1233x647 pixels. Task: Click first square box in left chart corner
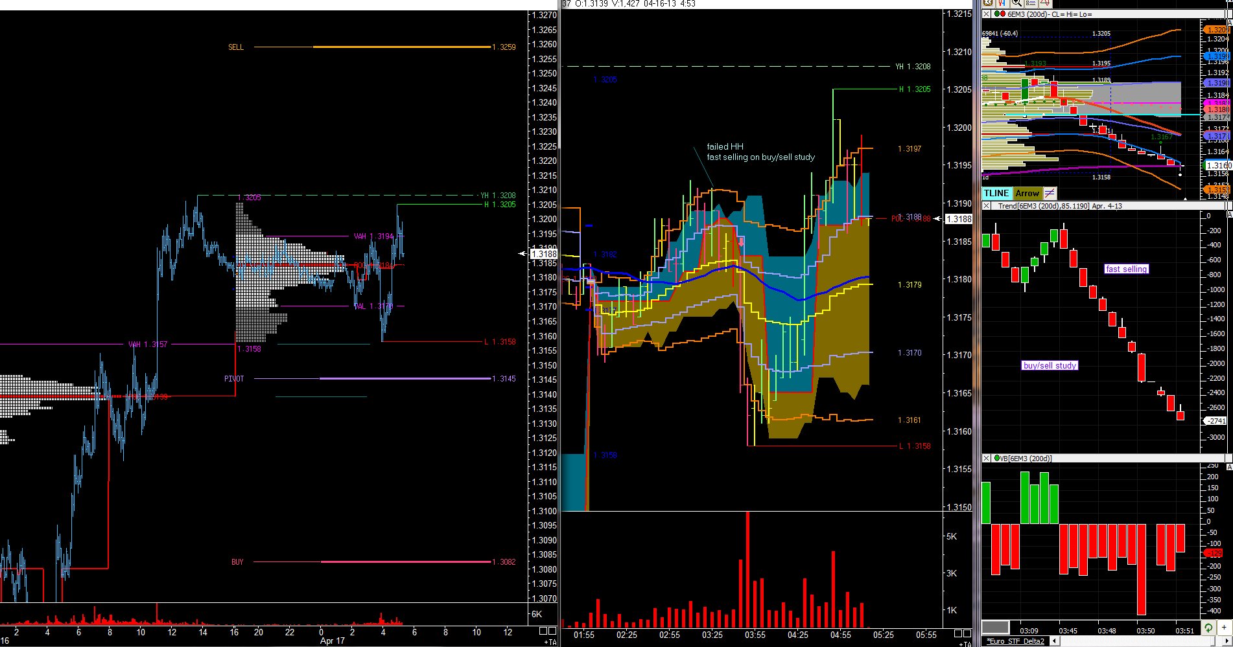point(543,631)
